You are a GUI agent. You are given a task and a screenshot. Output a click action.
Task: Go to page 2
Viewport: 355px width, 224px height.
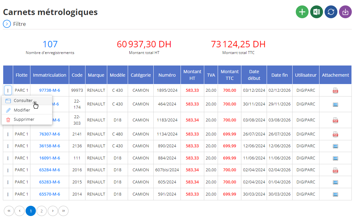click(x=42, y=211)
